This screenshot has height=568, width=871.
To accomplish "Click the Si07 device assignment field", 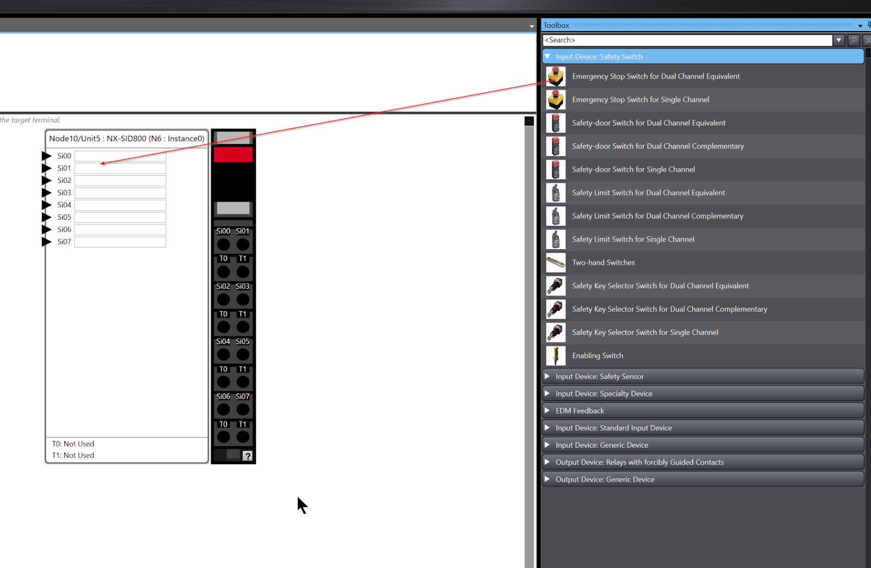I will (120, 242).
